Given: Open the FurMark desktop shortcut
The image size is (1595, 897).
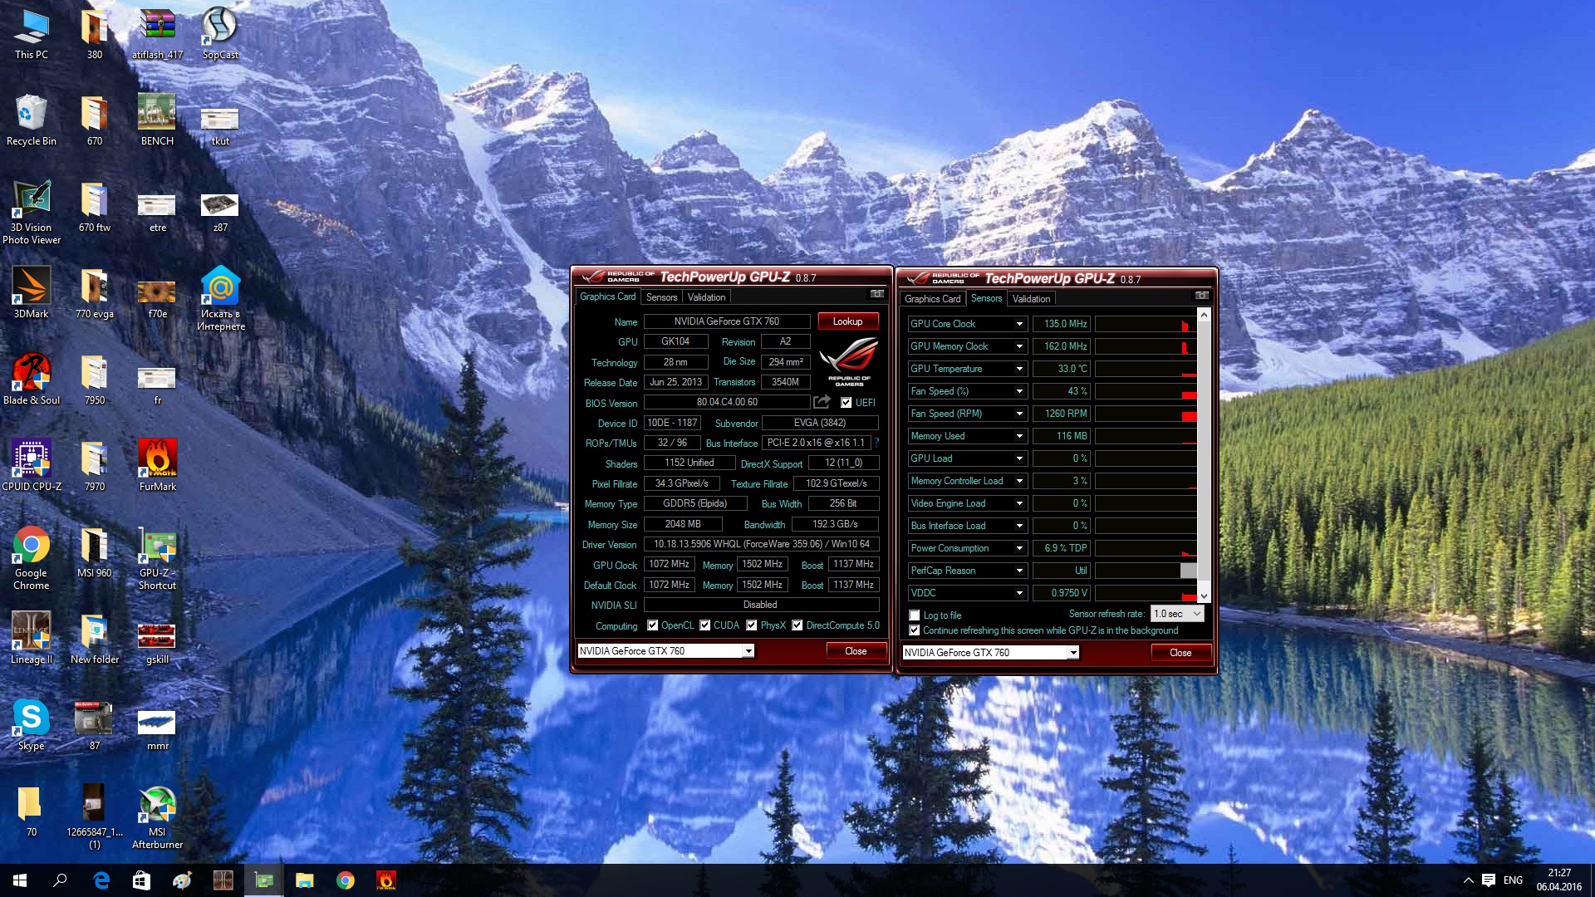Looking at the screenshot, I should coord(157,458).
